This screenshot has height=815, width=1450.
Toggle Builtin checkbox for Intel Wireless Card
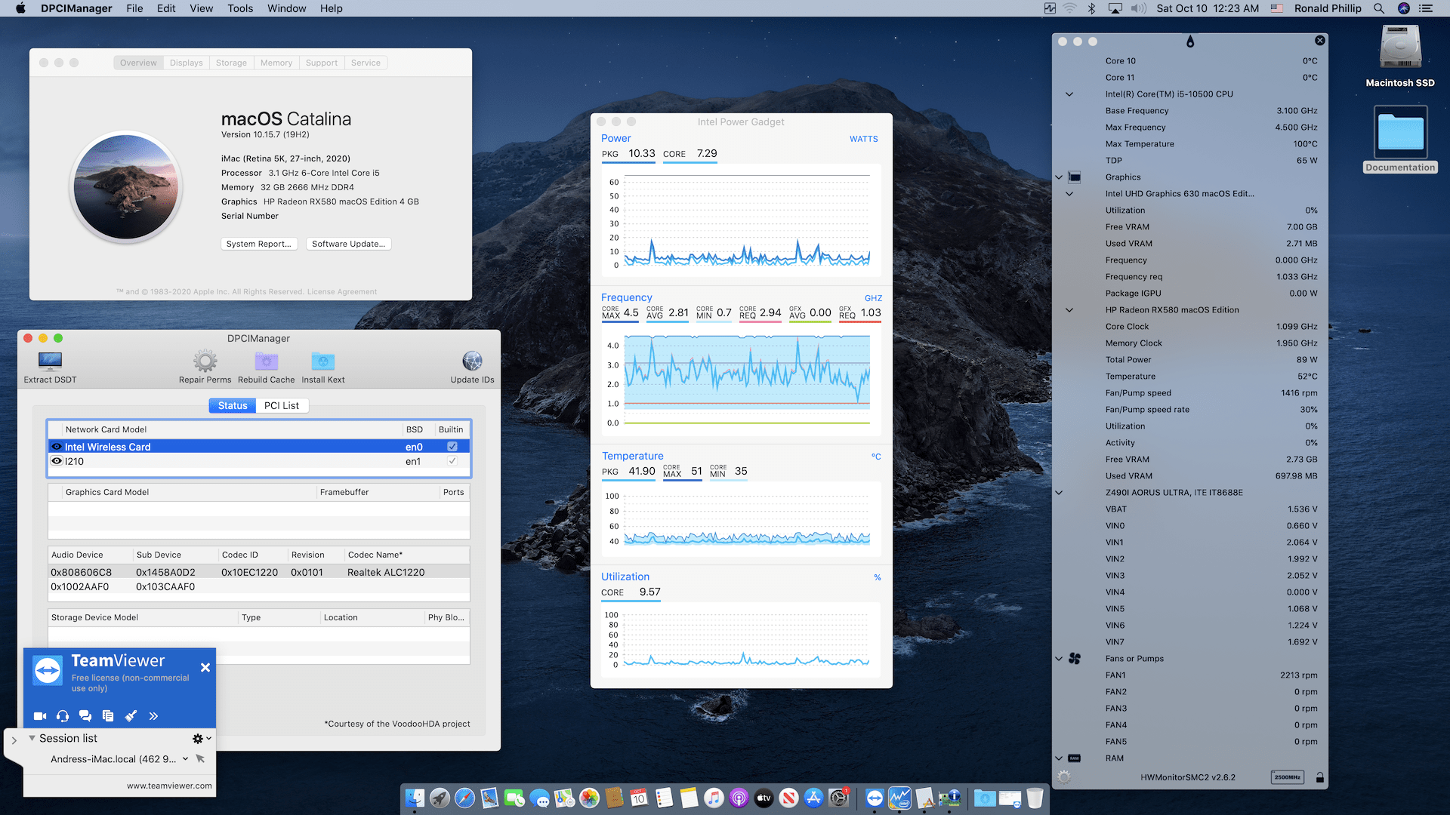click(452, 447)
